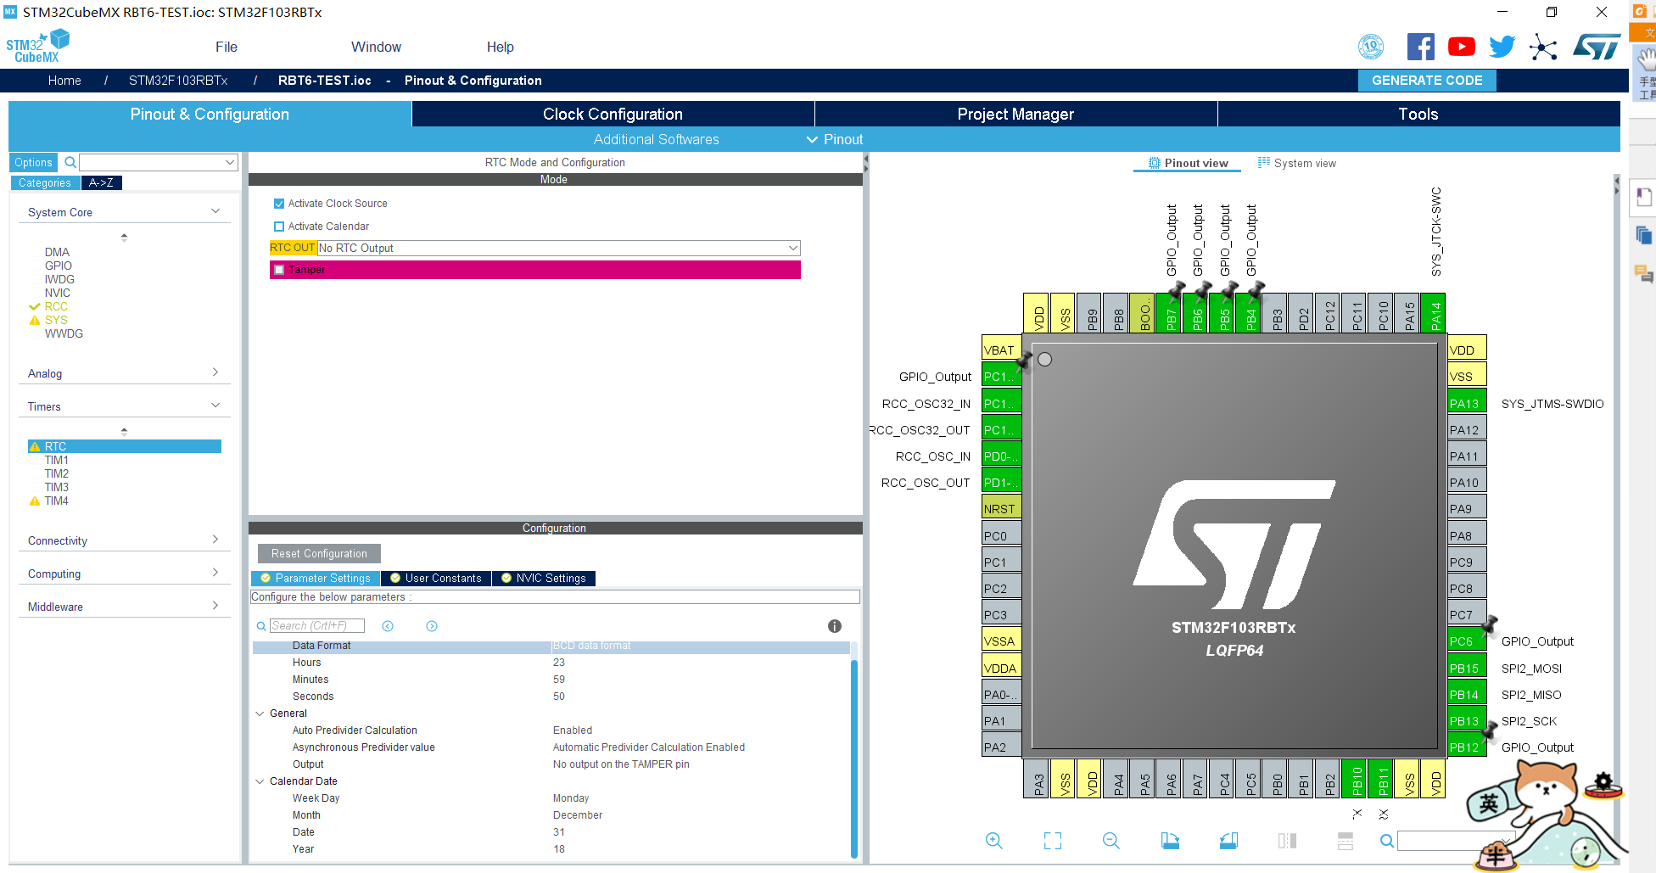Click the best fit zoom icon
Viewport: 1656px width, 873px height.
click(x=1052, y=841)
